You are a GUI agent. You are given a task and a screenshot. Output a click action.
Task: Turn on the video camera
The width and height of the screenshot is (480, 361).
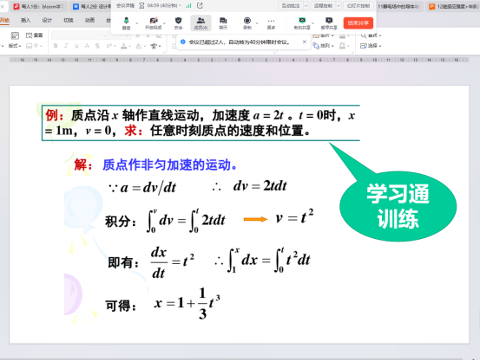154,23
